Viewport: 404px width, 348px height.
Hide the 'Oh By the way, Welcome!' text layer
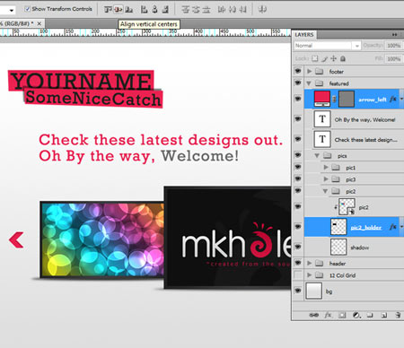[x=298, y=119]
